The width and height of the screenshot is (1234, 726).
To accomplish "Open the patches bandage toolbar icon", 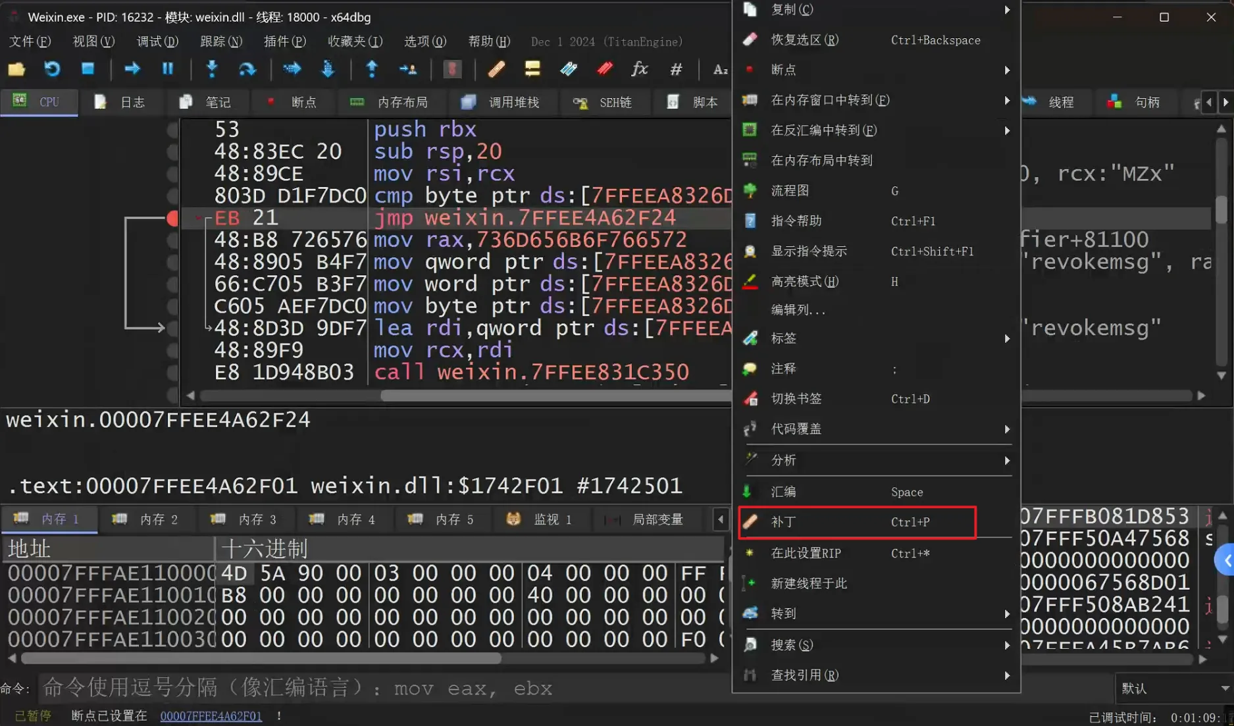I will (497, 69).
